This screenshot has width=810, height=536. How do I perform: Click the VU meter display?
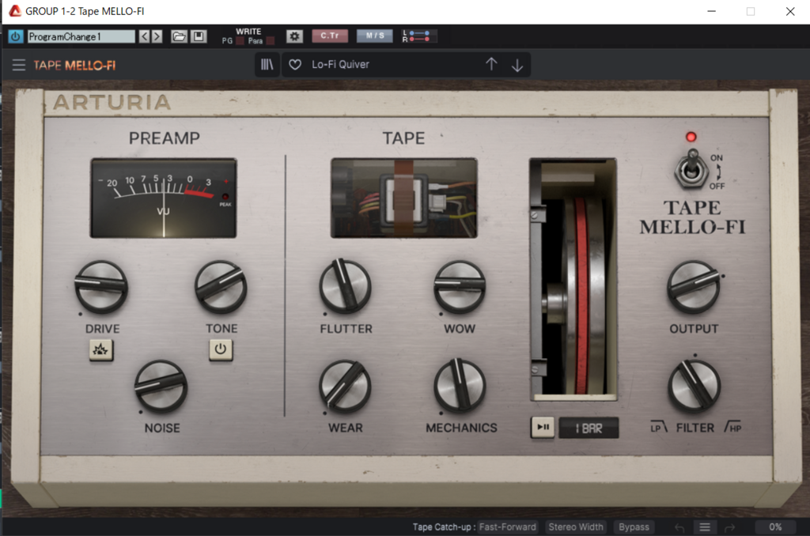point(163,198)
